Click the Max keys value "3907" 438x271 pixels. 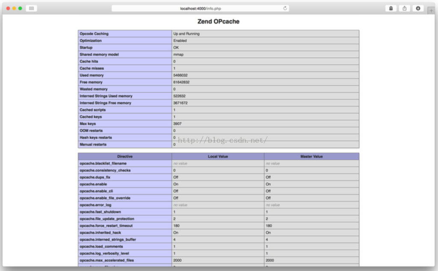(178, 124)
